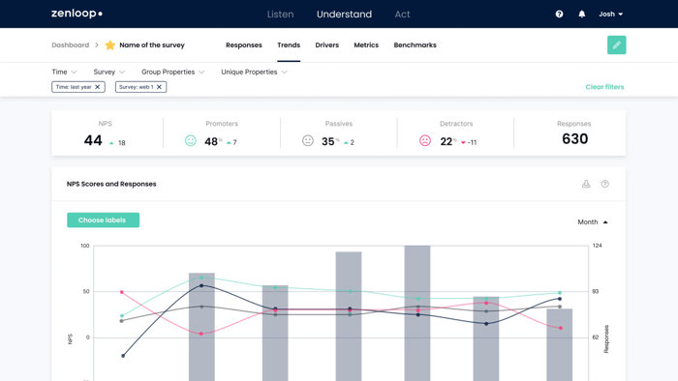Expand the Group Properties dropdown
678x381 pixels.
tap(172, 72)
